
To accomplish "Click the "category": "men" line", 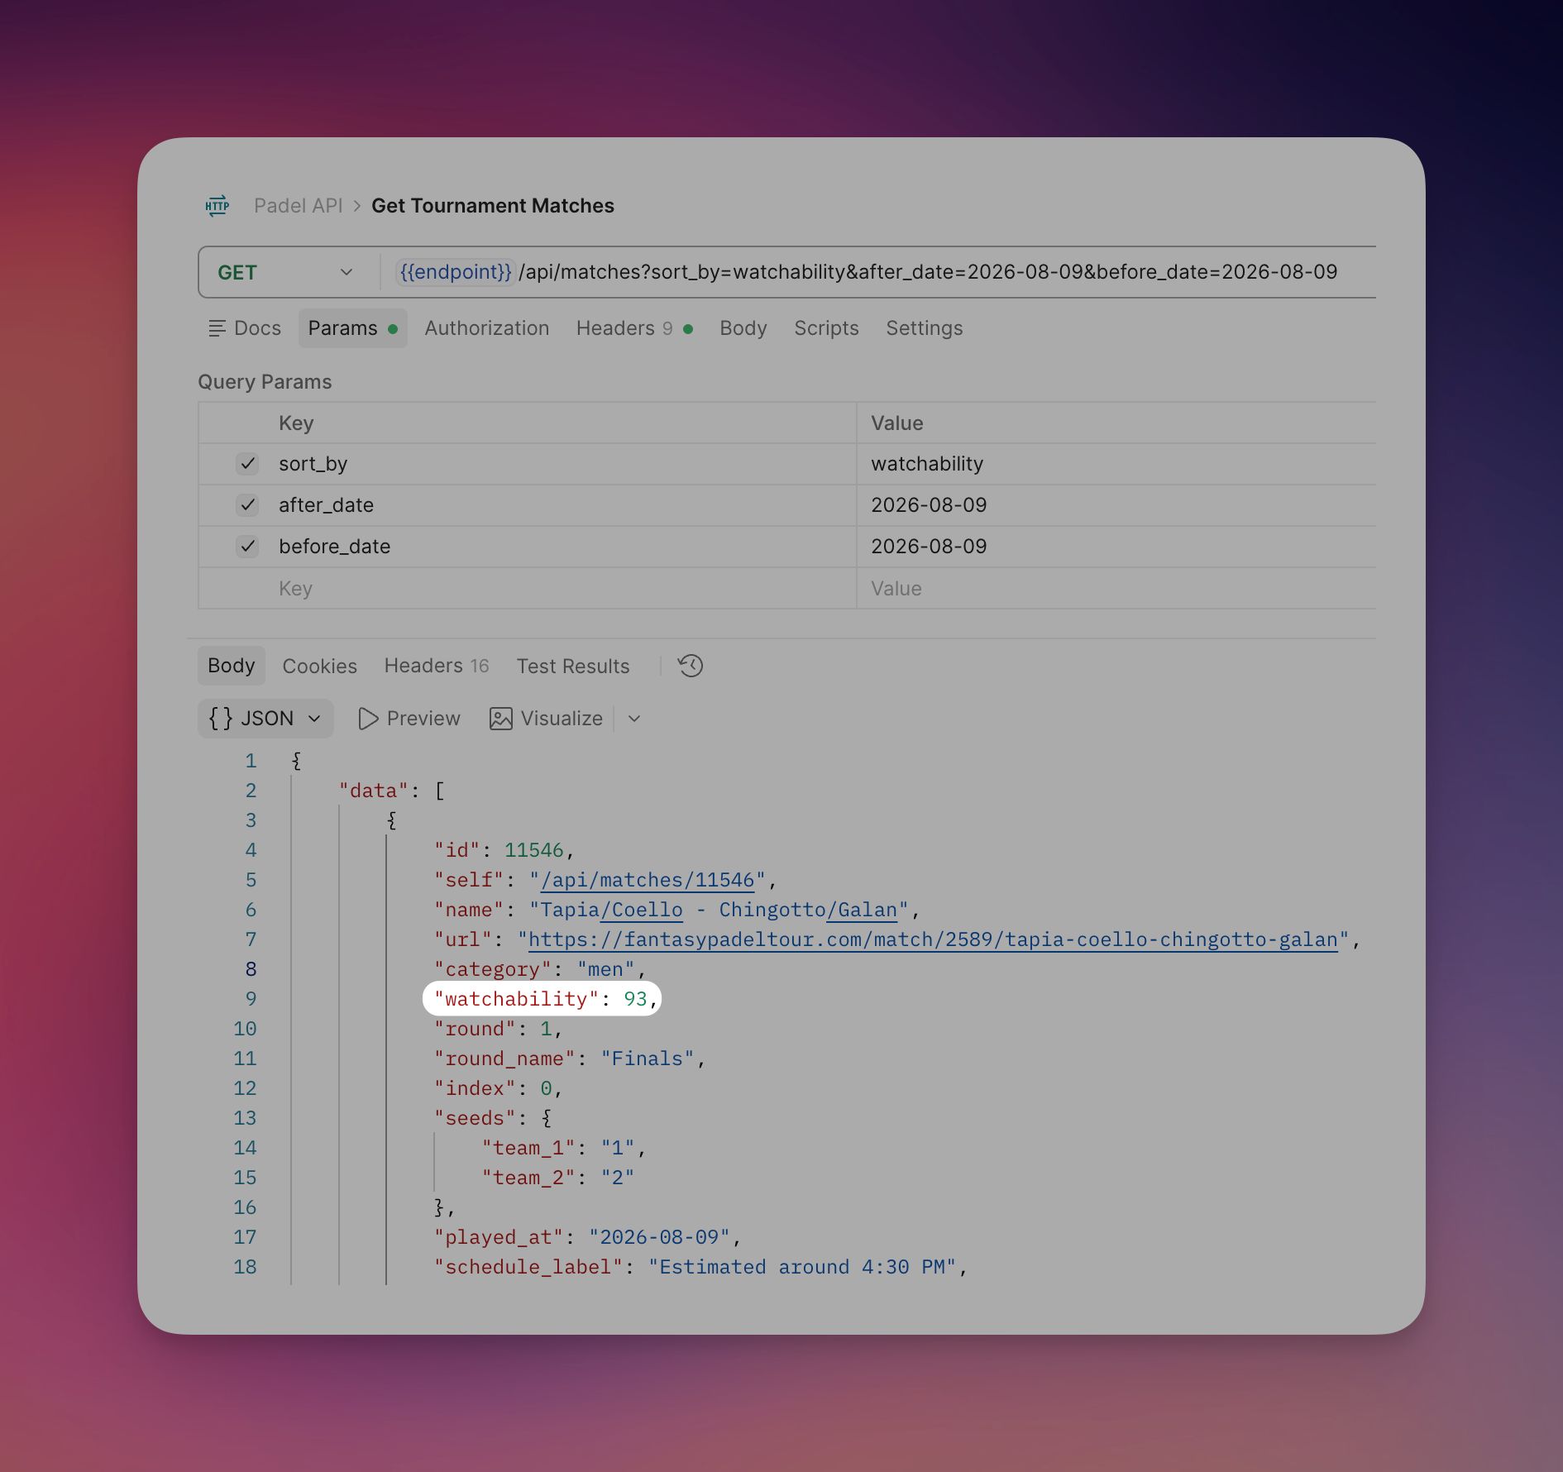I will click(539, 969).
